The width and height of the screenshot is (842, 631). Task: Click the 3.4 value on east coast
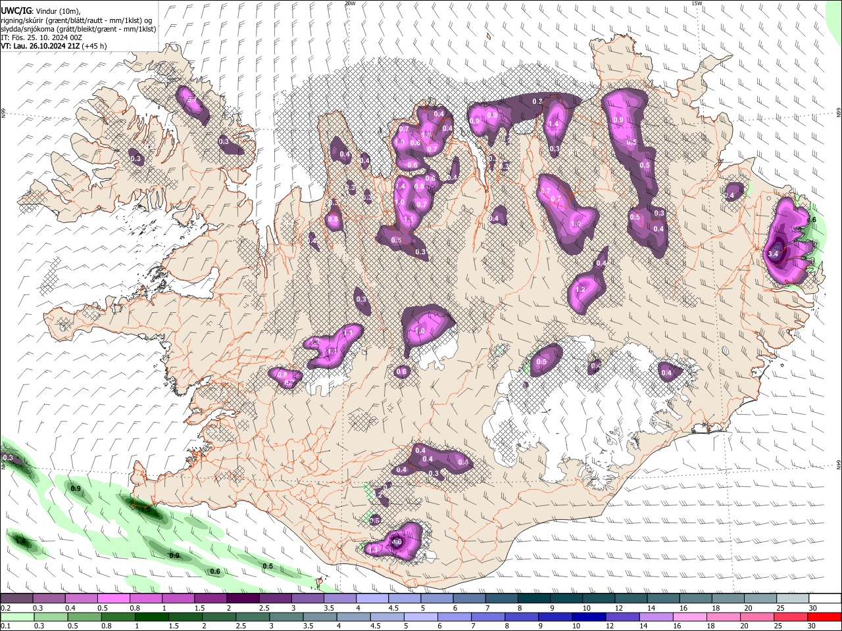tap(773, 254)
